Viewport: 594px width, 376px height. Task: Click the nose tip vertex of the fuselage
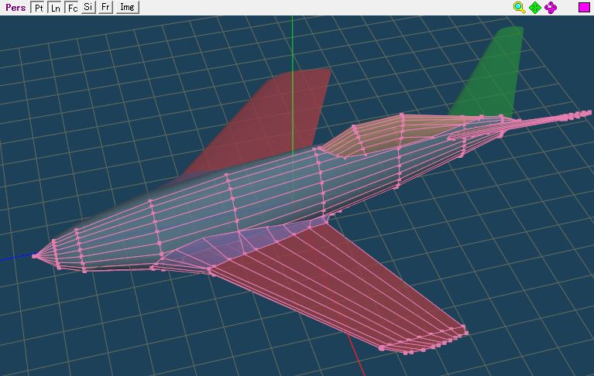point(35,256)
